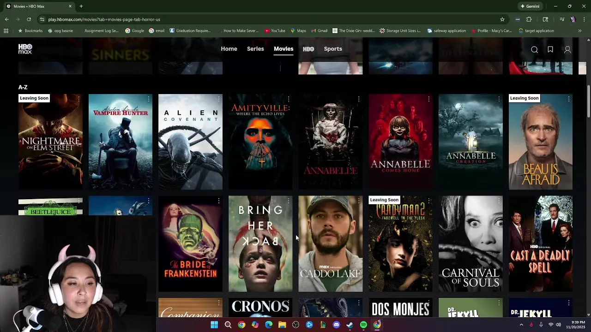Bookmark this page with the star icon

tap(502, 19)
